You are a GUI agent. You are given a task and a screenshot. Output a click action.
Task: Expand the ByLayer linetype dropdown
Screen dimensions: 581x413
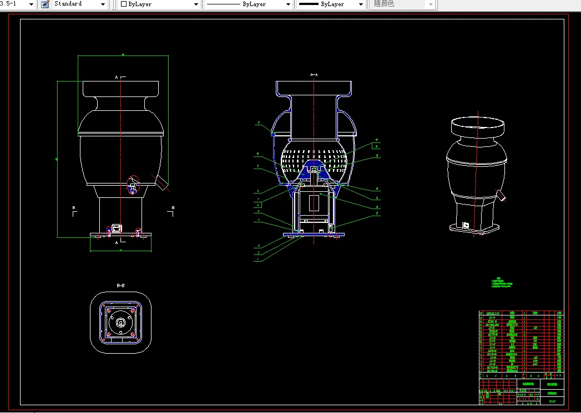pos(287,4)
